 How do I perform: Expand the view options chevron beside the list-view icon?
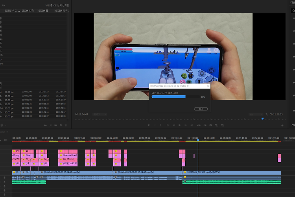(x=6, y=125)
